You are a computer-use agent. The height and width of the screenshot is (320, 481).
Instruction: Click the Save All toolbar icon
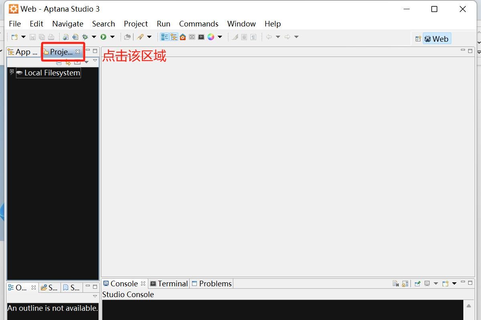point(42,36)
